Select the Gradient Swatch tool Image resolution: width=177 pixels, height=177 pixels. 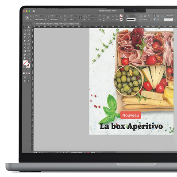click(x=25, y=51)
